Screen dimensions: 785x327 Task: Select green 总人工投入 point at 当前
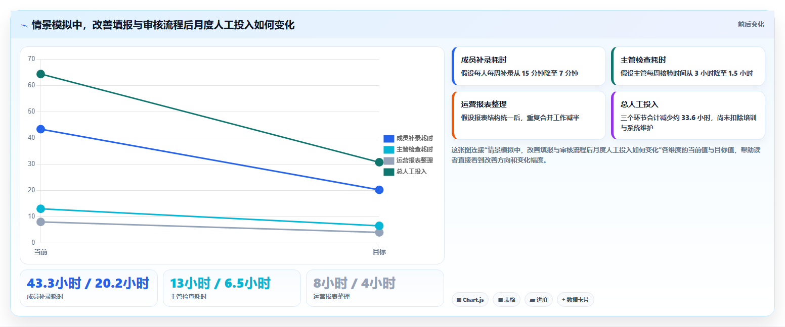coord(41,74)
